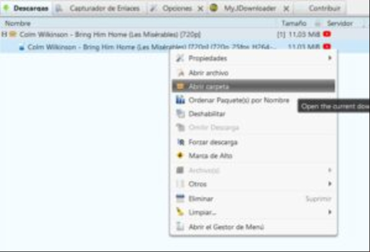Collapse the Colm Wilkinson package row

pos(4,34)
